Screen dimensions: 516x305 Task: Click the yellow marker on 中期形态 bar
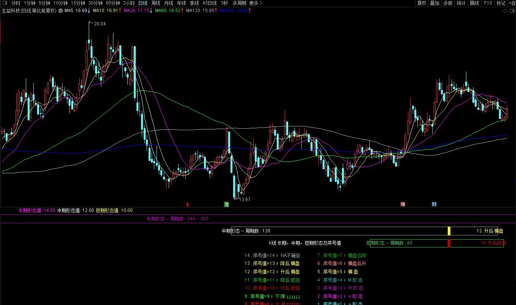pos(449,231)
